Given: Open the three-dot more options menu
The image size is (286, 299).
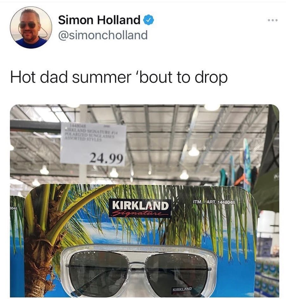Looking at the screenshot, I should click(x=273, y=20).
